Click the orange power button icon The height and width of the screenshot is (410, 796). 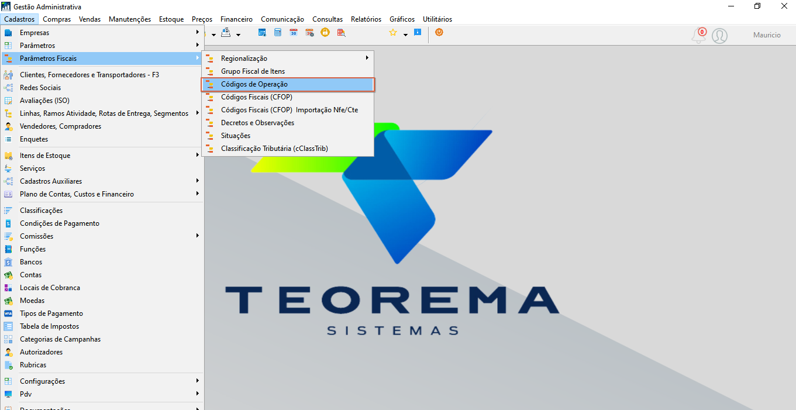coord(439,33)
